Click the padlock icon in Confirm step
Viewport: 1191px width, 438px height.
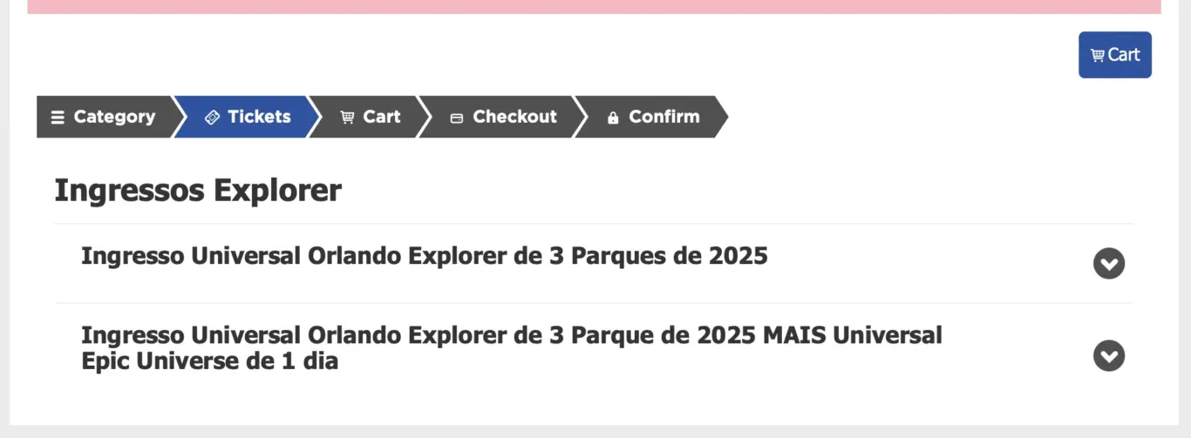point(613,118)
